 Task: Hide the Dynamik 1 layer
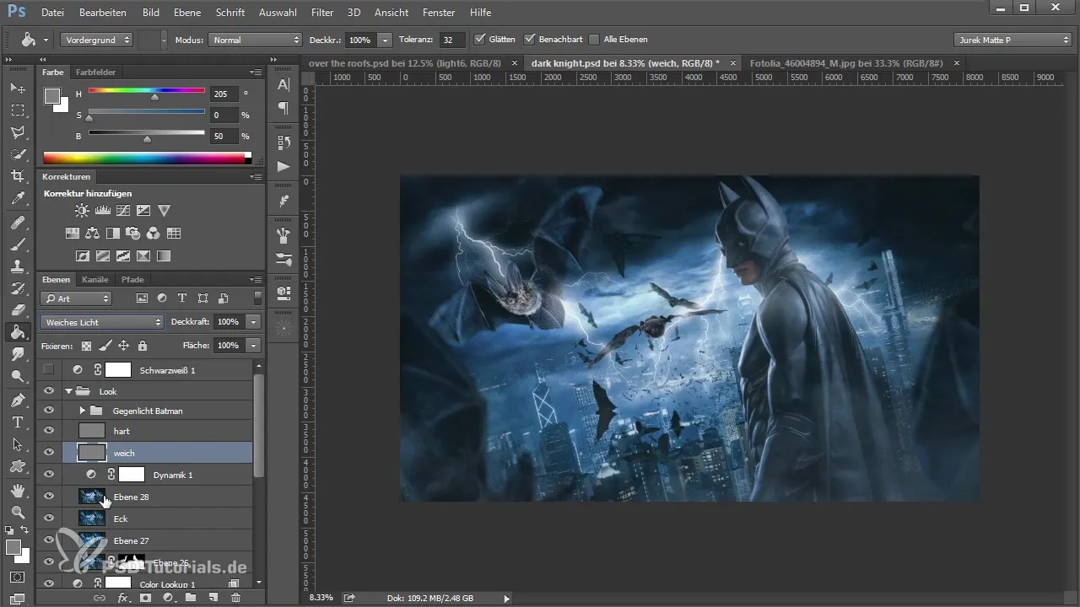(x=49, y=475)
